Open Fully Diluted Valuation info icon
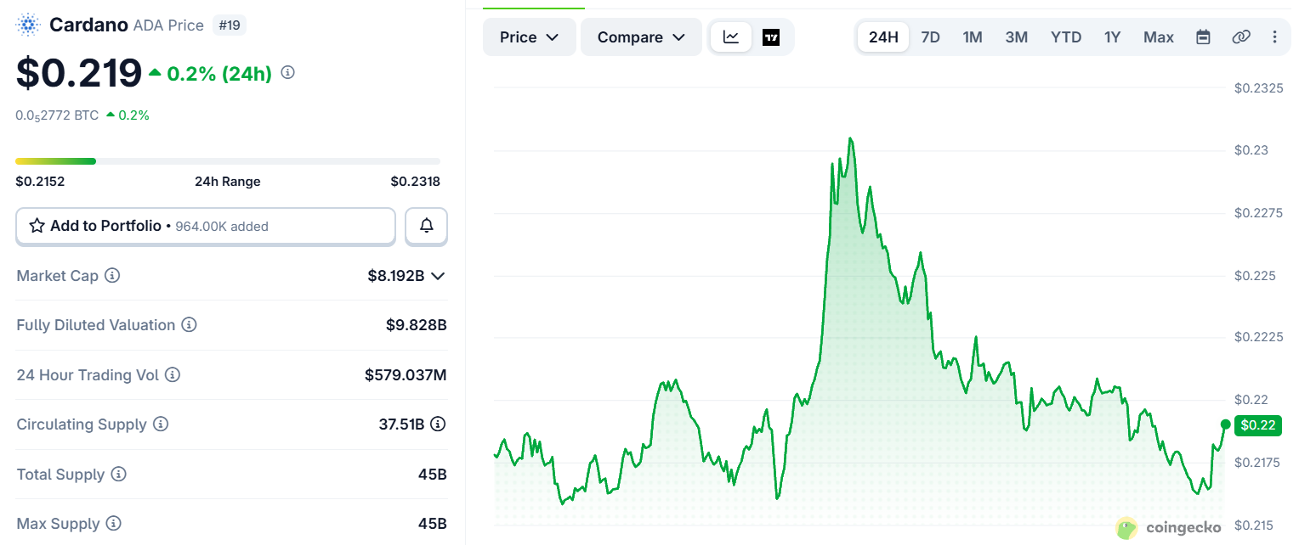 tap(190, 325)
